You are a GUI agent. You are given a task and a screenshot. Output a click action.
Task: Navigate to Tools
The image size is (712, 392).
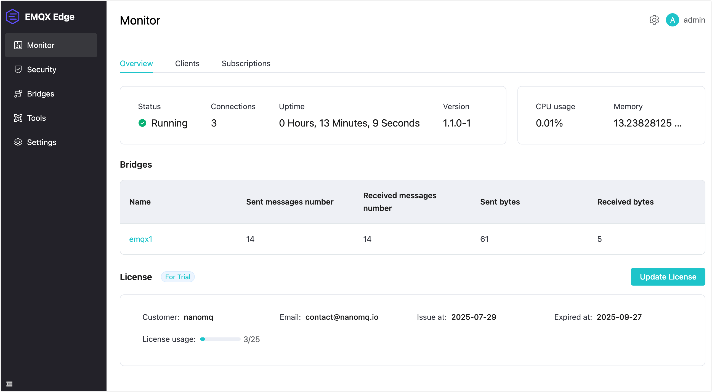pos(51,118)
